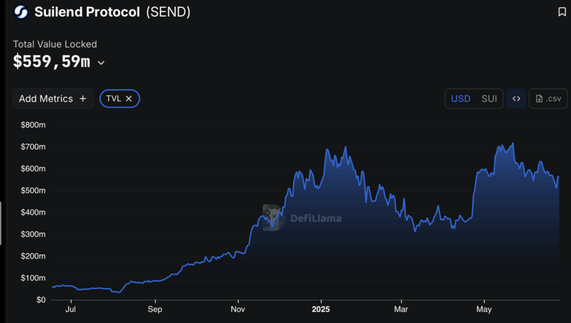Screen dimensions: 571x323
Task: Click the Mar x-axis label
Action: tap(401, 310)
